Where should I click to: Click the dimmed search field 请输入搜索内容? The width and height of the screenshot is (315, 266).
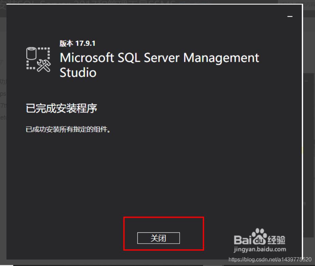[x=297, y=4]
